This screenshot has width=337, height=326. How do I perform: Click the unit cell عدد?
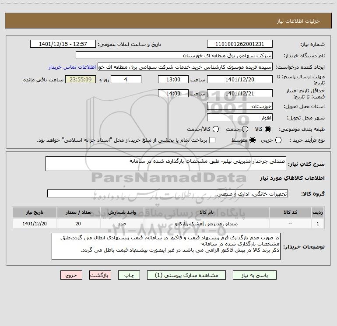[x=122, y=224]
